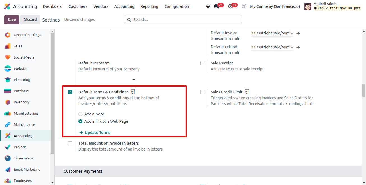Screen dimensions: 366x185
Task: Open Default Incoterm dropdown
Action: coord(107,80)
